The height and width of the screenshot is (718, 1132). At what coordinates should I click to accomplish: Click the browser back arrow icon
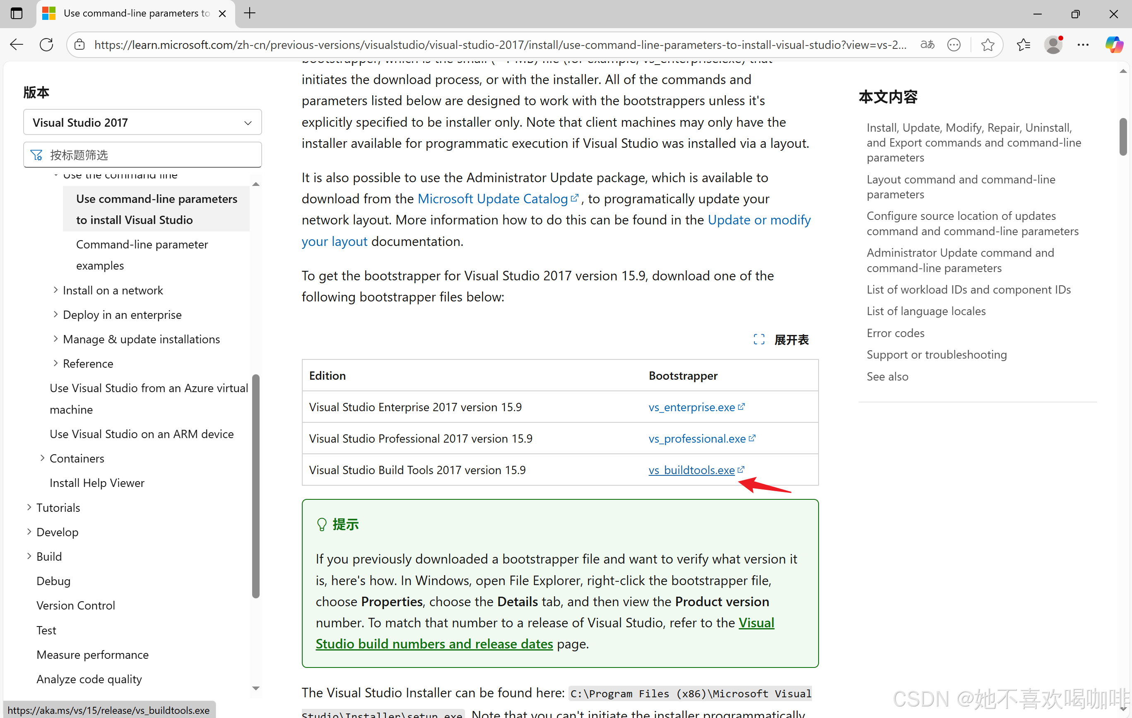coord(17,45)
